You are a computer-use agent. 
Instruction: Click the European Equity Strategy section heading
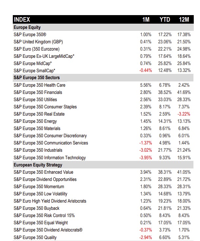(38, 165)
